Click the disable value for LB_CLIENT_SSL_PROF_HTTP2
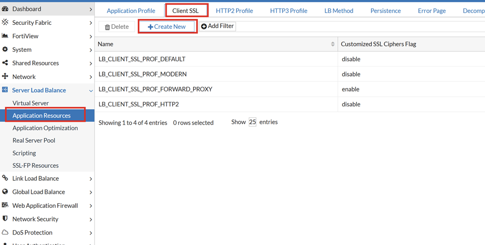Image resolution: width=485 pixels, height=245 pixels. [351, 104]
